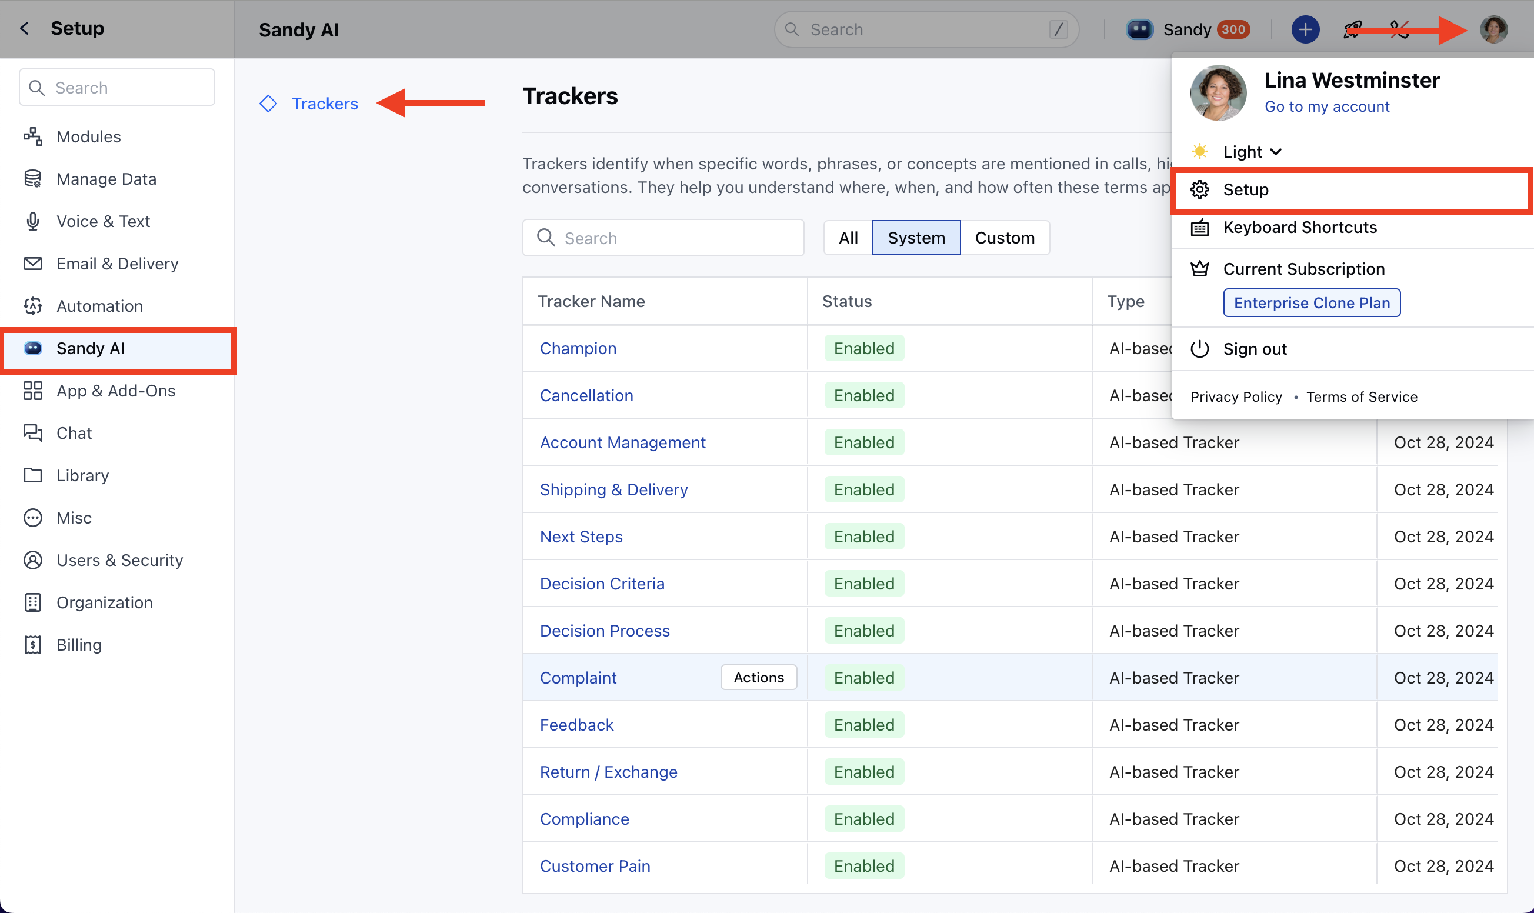Image resolution: width=1534 pixels, height=913 pixels.
Task: Select the All tracker filter tab
Action: (848, 238)
